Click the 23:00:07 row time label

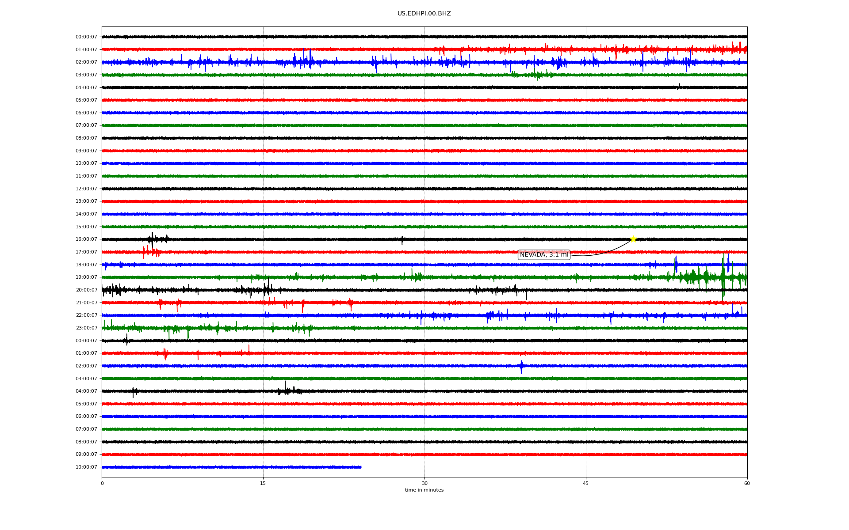point(86,328)
